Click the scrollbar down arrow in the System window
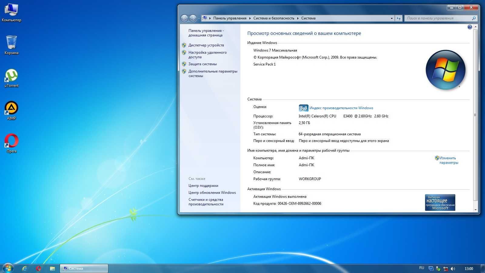 tap(475, 210)
